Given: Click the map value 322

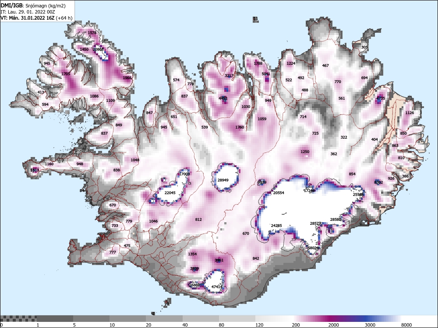Looking at the screenshot, I should pos(344,137).
